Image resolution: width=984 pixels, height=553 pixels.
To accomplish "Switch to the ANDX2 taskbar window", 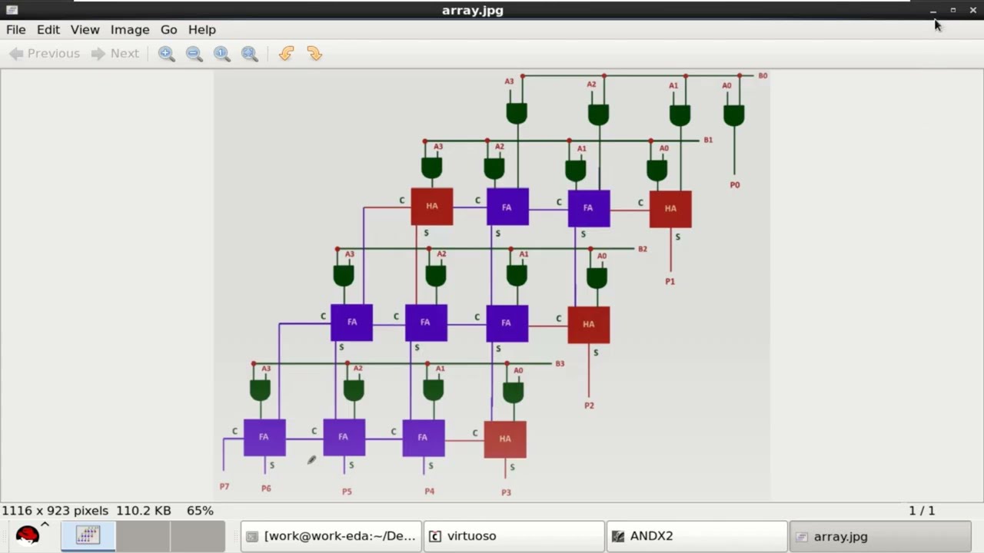I will 697,536.
